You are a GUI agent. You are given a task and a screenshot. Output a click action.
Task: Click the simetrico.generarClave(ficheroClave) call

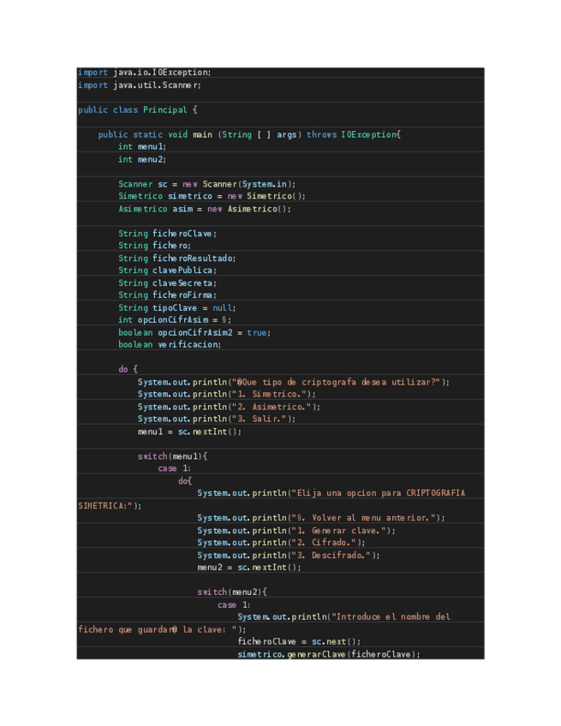pos(329,654)
